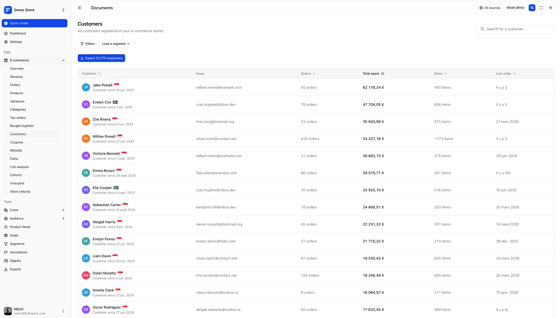Open the All sources selector
The image size is (560, 318).
point(490,8)
